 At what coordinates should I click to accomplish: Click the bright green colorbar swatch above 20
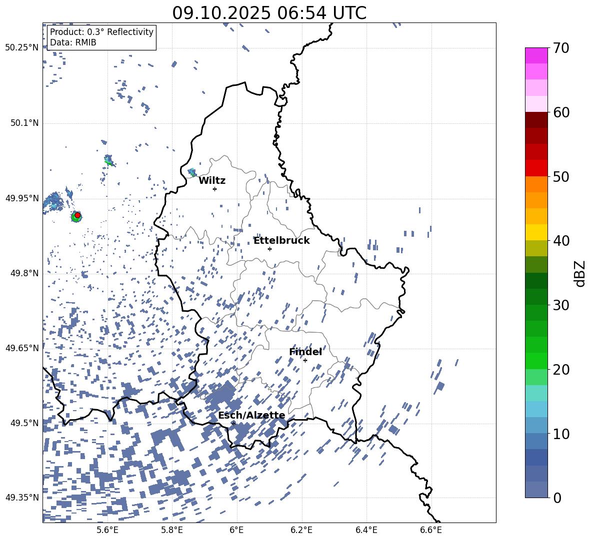click(536, 361)
